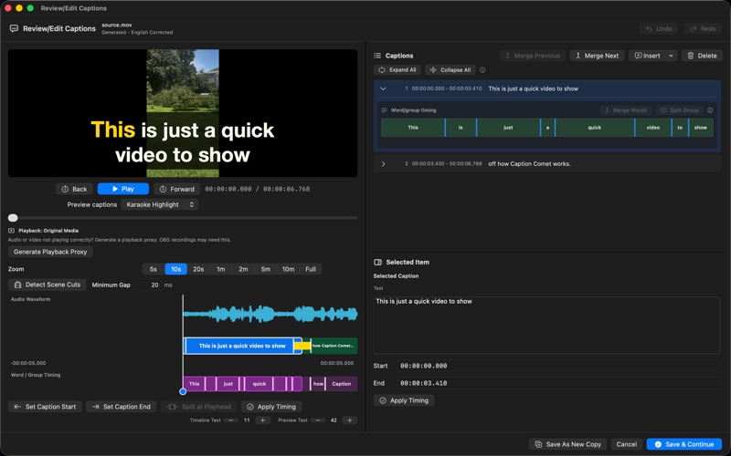The height and width of the screenshot is (456, 731).
Task: Skip ahead with the Forward button
Action: click(x=176, y=189)
